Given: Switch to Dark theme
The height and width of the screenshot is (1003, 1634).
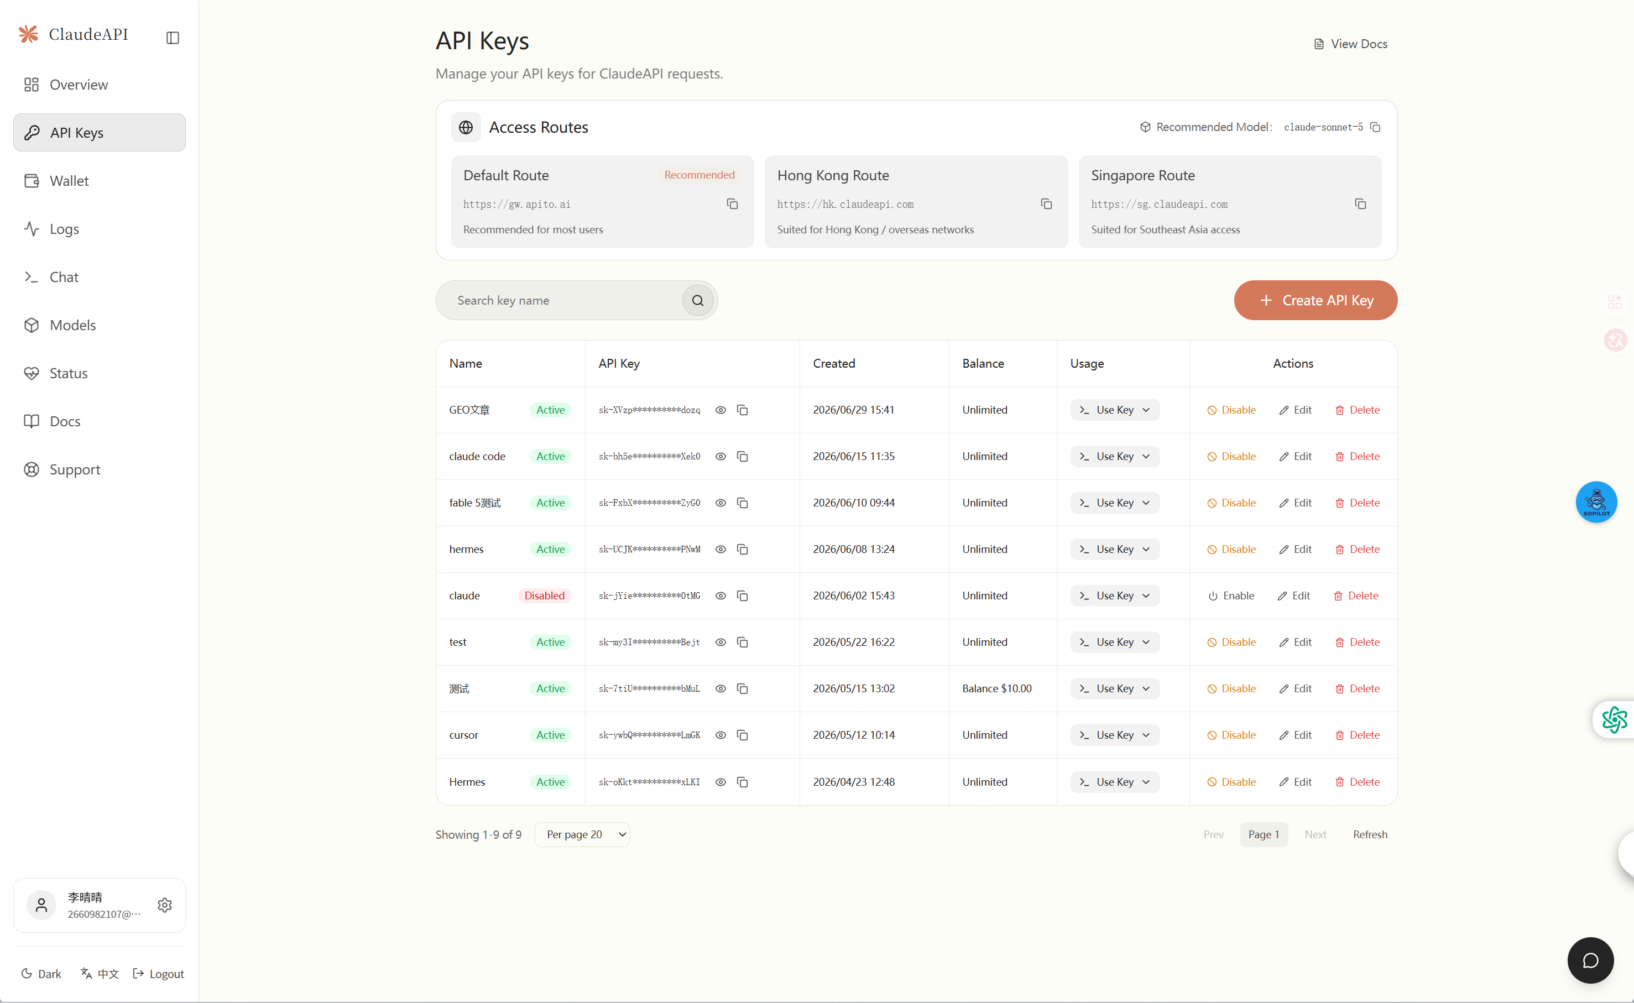Looking at the screenshot, I should pos(41,973).
